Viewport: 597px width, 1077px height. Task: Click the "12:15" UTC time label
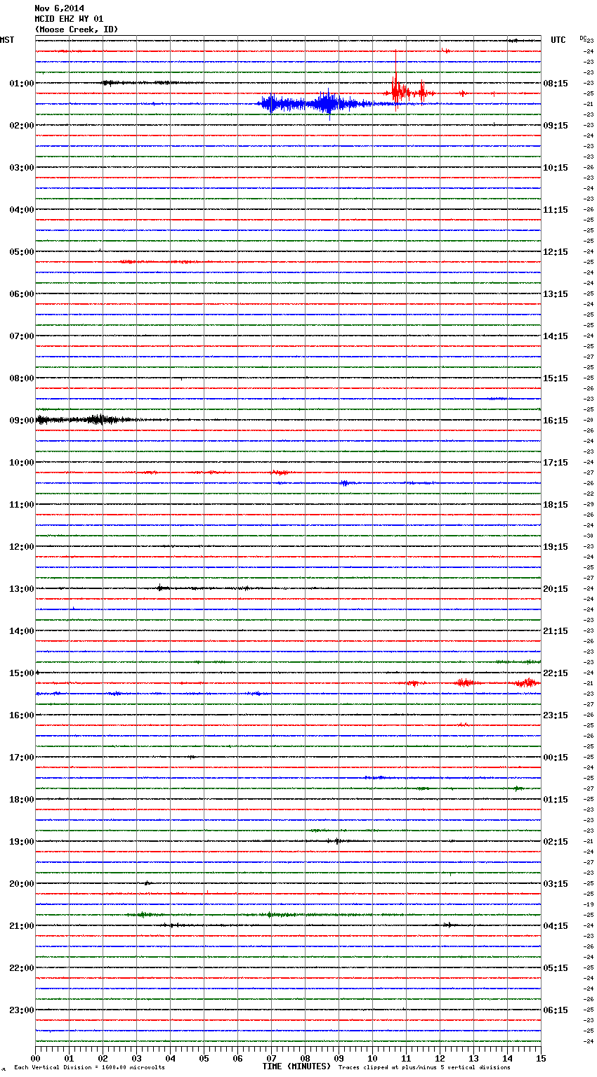point(556,251)
